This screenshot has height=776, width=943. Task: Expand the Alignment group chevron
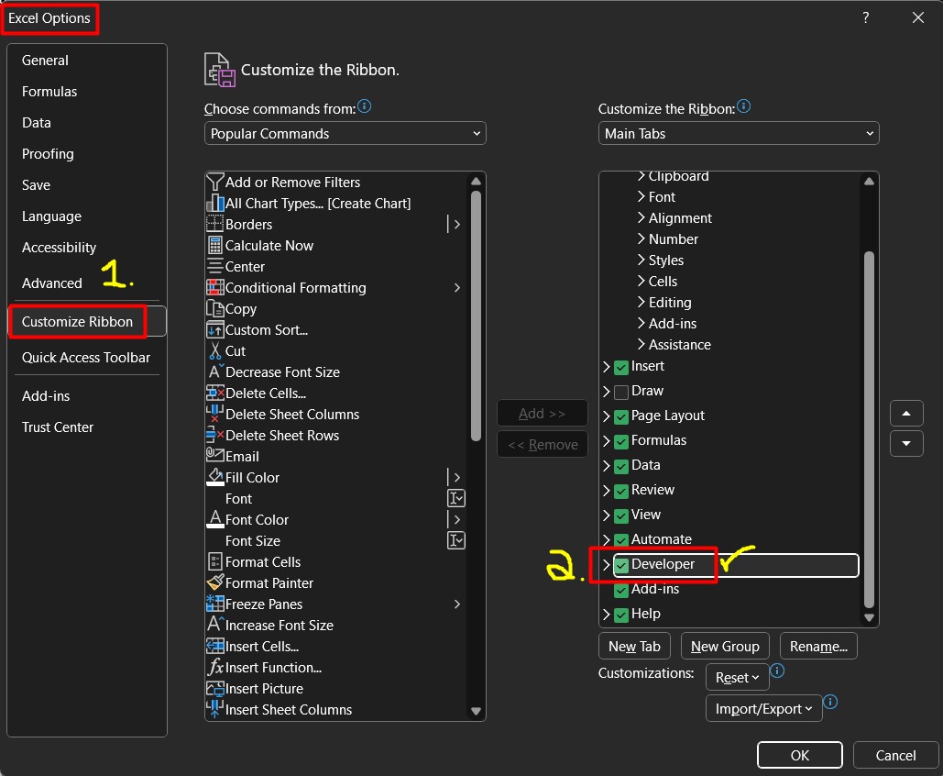click(x=641, y=217)
